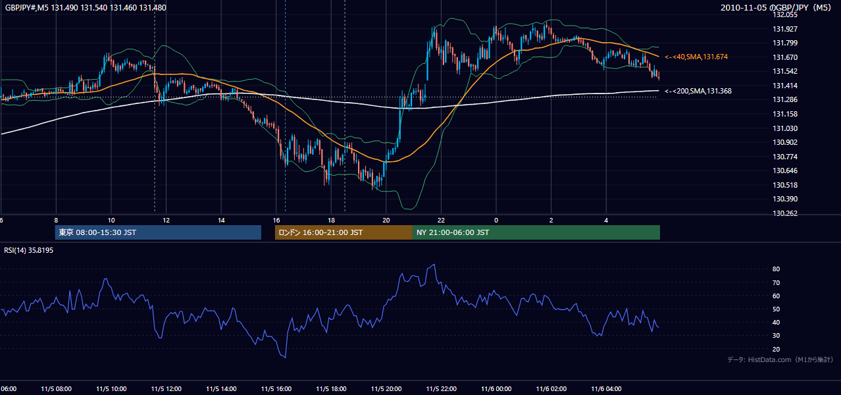
Task: Click the 11/5 10:00 bottom time label
Action: point(111,389)
